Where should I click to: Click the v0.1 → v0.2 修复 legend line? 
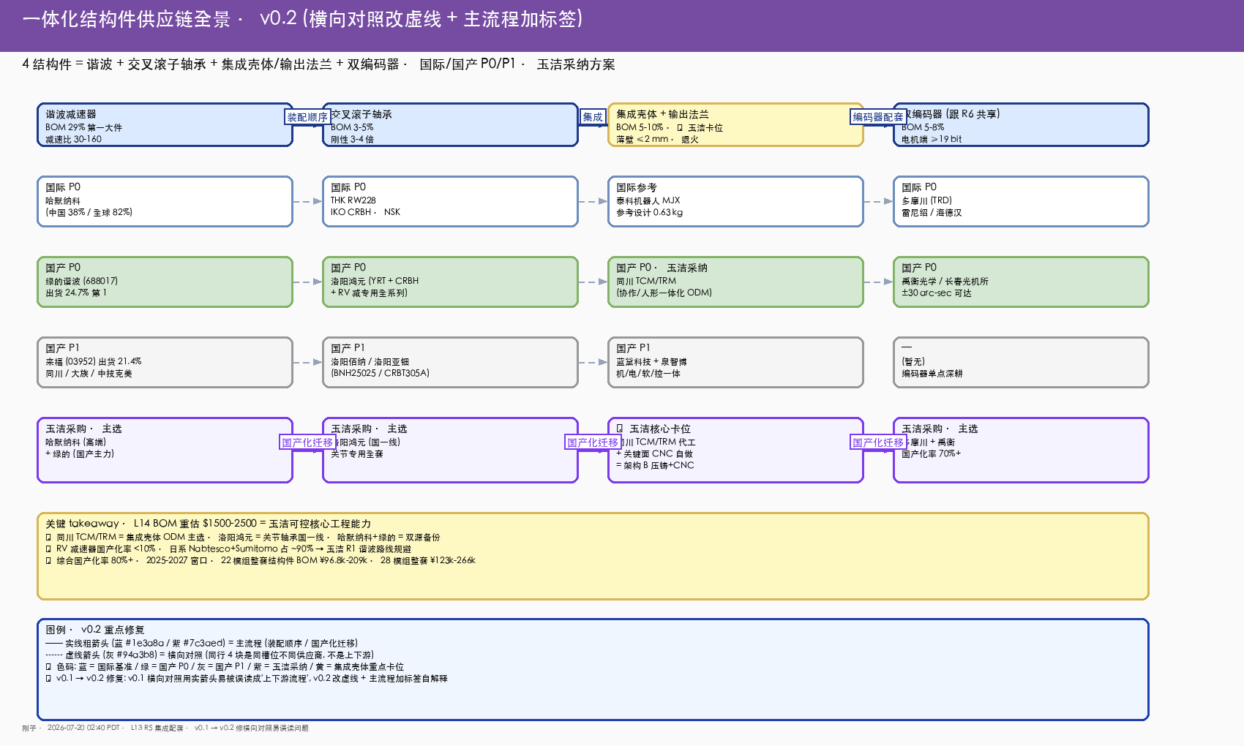pos(247,679)
